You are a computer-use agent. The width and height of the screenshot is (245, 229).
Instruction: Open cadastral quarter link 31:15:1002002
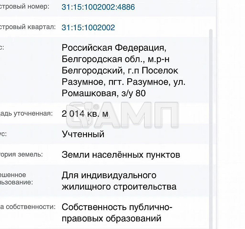tap(88, 27)
